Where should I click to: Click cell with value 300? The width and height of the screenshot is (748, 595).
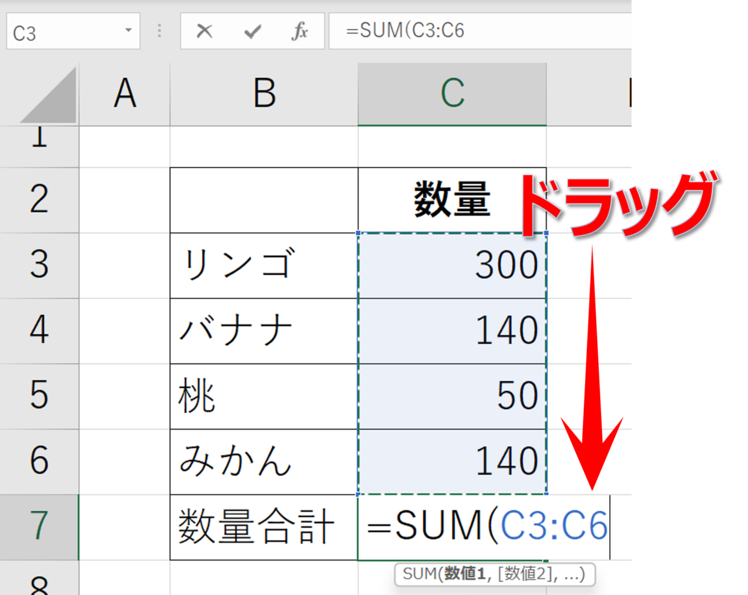click(452, 266)
